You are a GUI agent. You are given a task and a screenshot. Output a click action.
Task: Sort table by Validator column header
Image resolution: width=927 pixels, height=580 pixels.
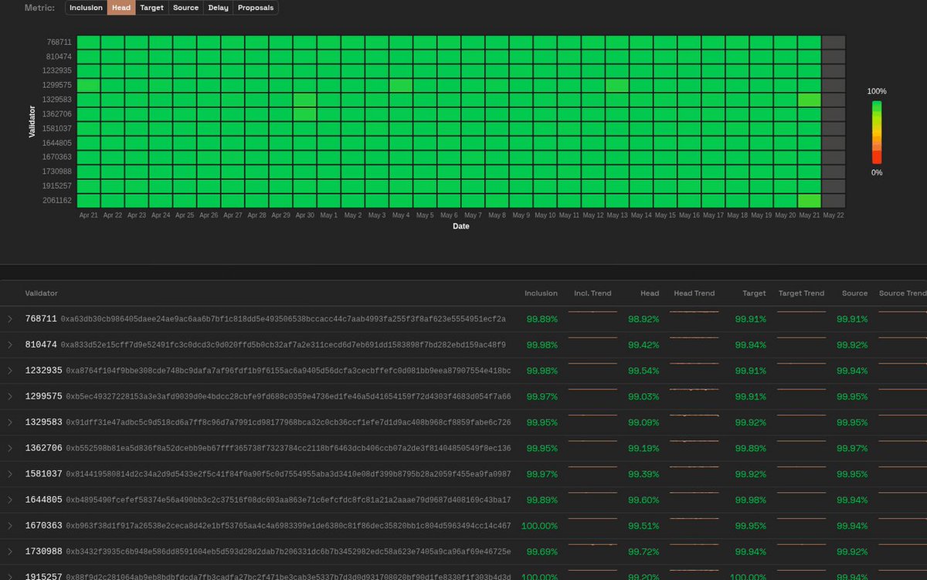pyautogui.click(x=41, y=293)
